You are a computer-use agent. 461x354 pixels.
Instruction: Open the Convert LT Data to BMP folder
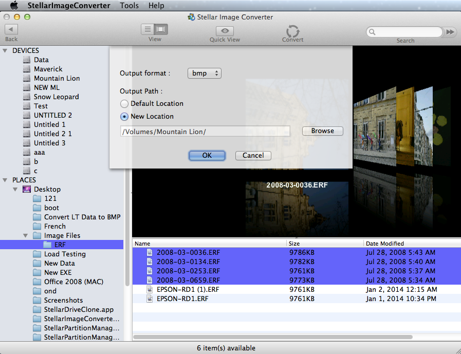(x=77, y=217)
